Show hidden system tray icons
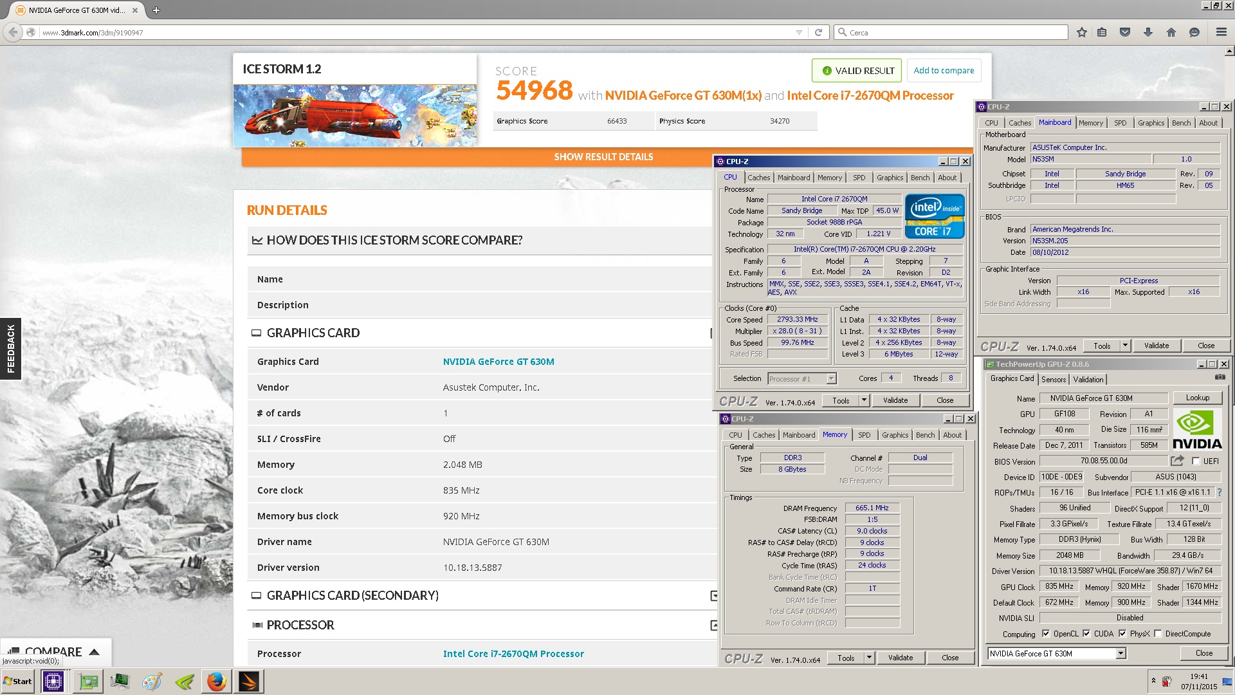The width and height of the screenshot is (1235, 695). 1153,681
